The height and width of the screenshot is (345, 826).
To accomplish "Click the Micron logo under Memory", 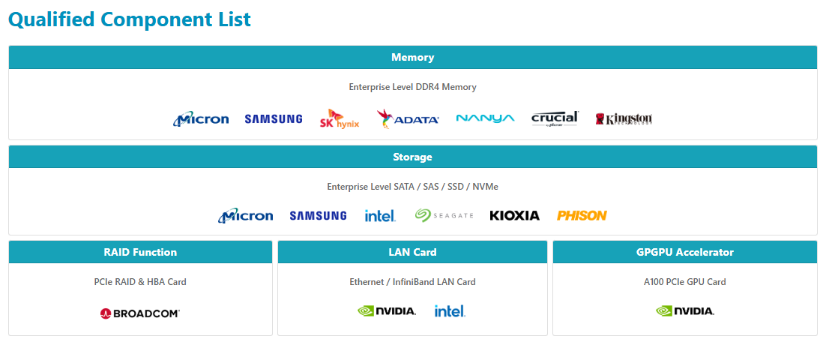I will (x=201, y=119).
